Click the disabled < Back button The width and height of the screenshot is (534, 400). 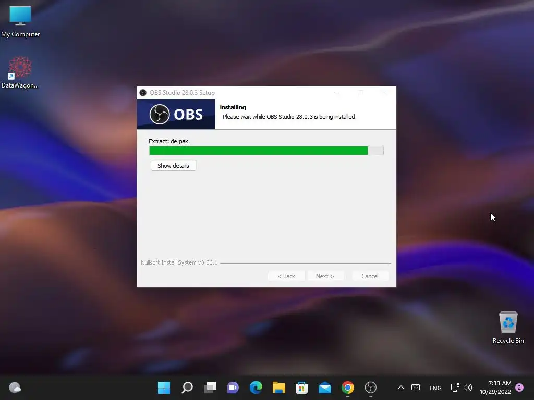pos(286,276)
